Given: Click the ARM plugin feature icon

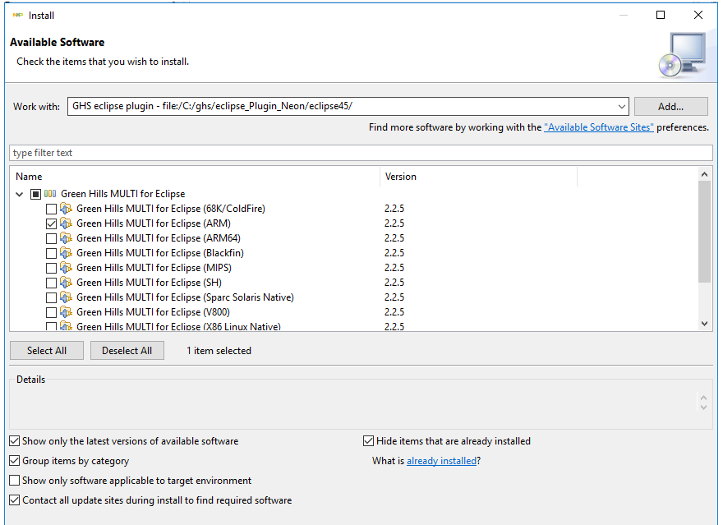Looking at the screenshot, I should [x=66, y=223].
